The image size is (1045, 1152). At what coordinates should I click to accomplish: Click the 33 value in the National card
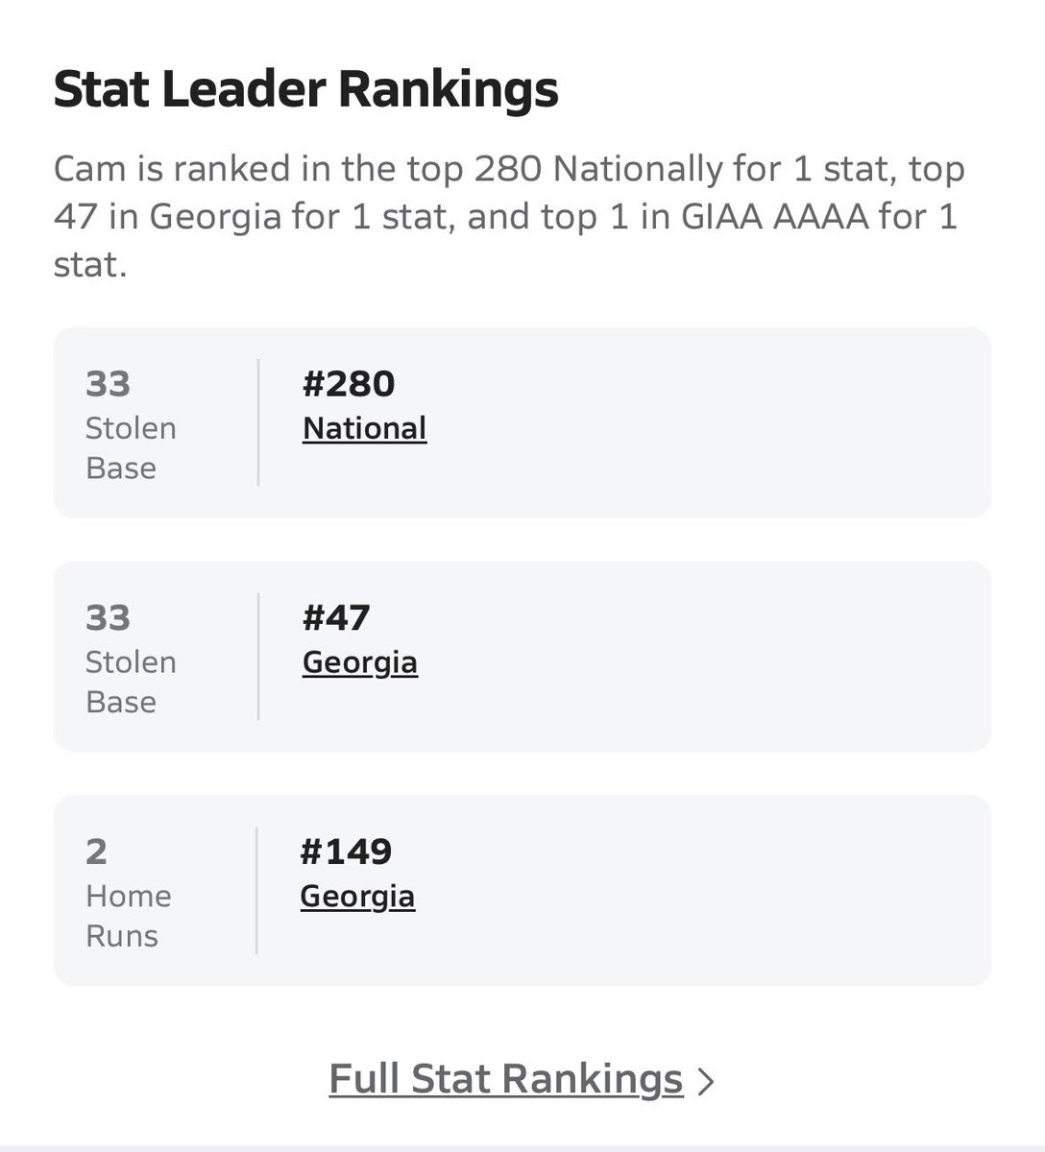pos(108,384)
